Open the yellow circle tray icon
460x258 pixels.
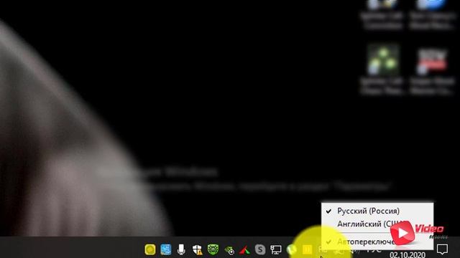150,249
